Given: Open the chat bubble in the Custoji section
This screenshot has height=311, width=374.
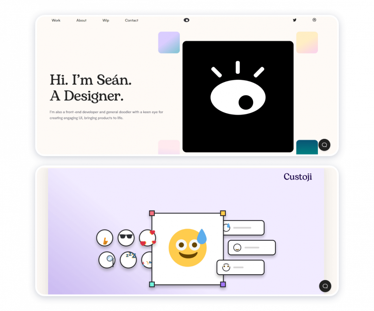Looking at the screenshot, I should coord(325,286).
